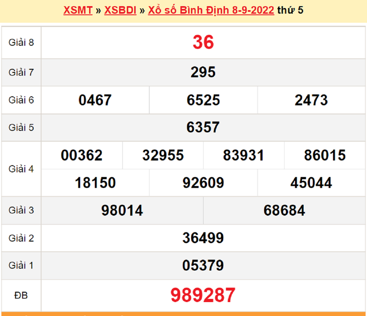Select Giải 6 number 2473
The height and width of the screenshot is (316, 367).
(x=311, y=100)
